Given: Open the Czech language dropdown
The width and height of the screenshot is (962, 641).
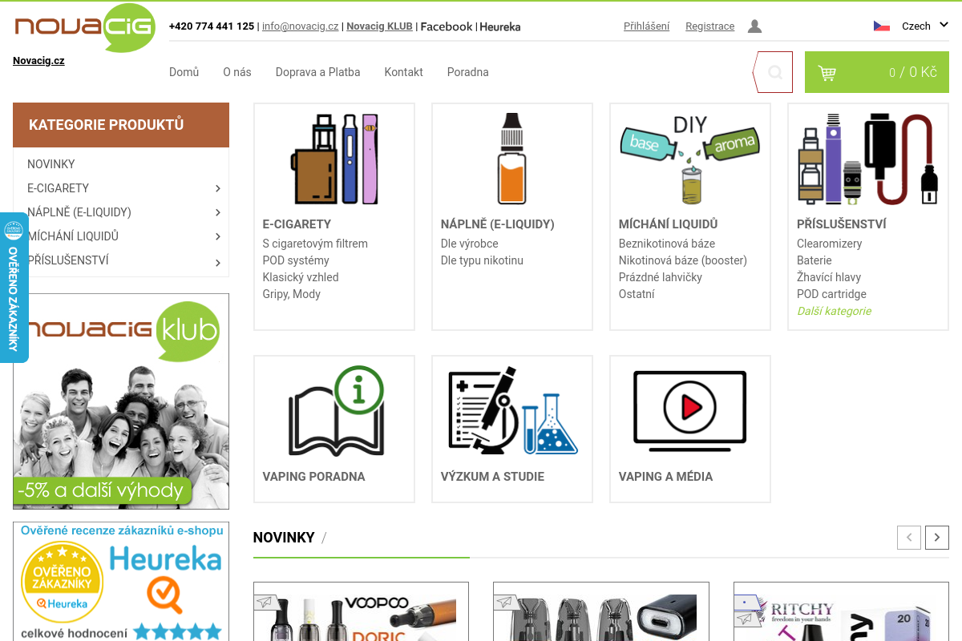Looking at the screenshot, I should pos(911,26).
